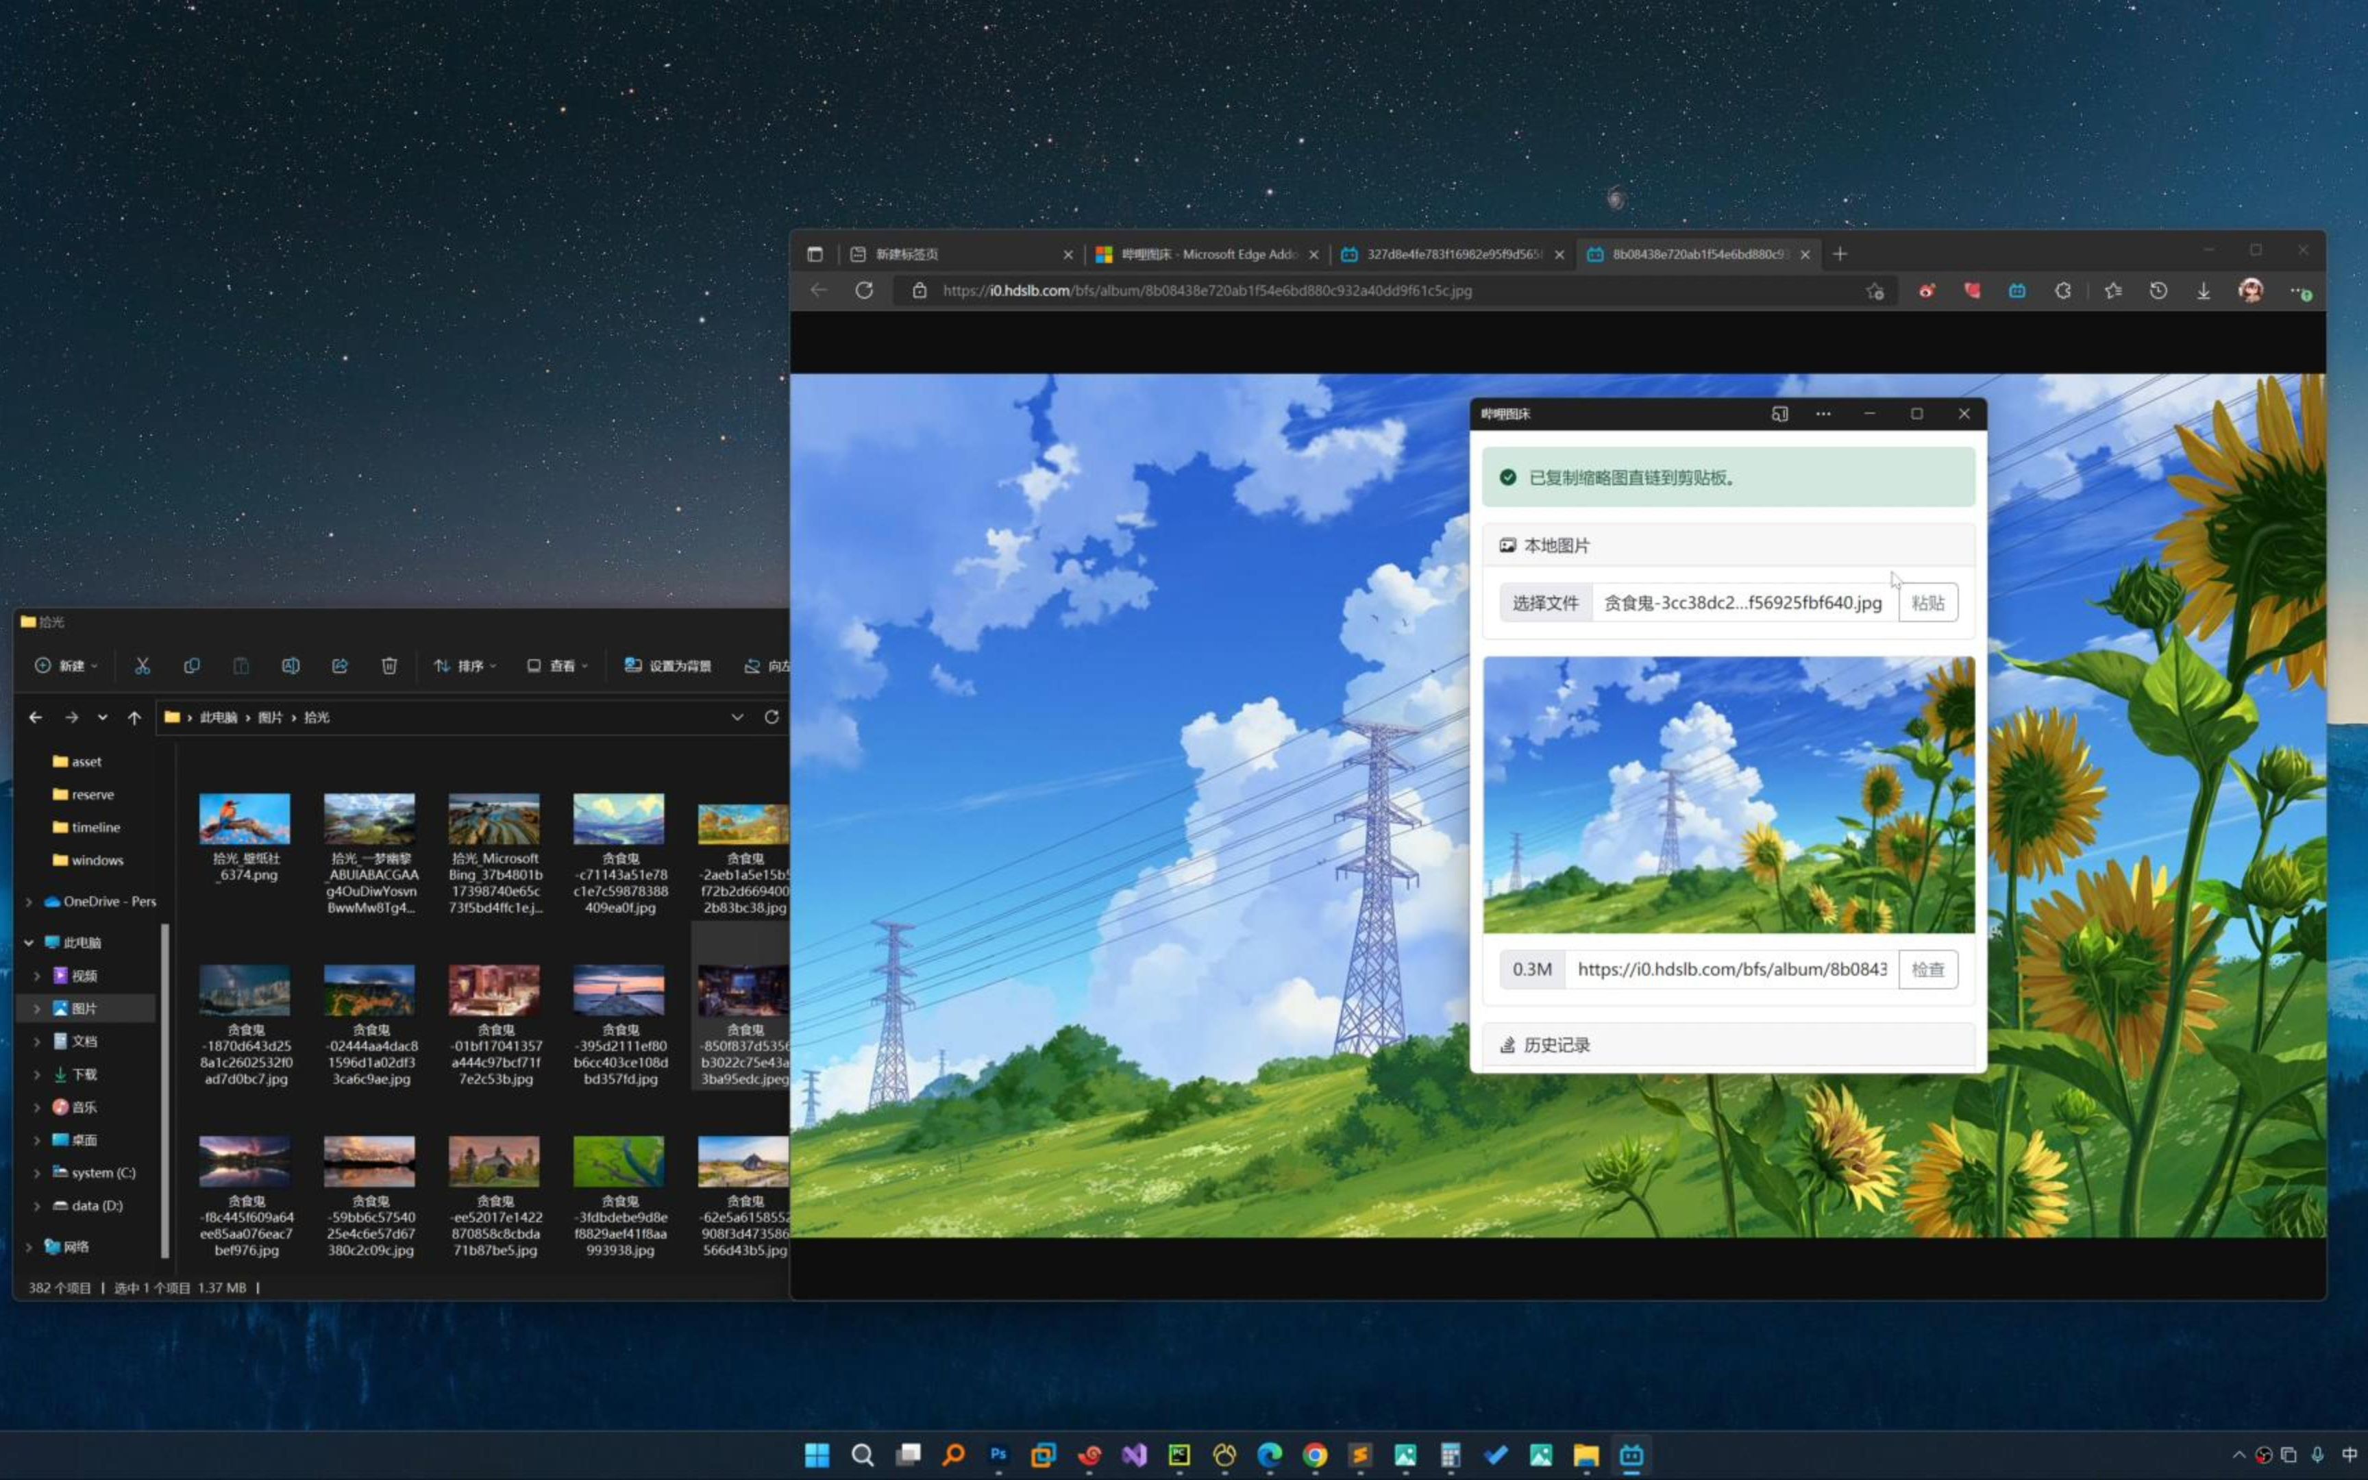Image resolution: width=2368 pixels, height=1480 pixels.
Task: Open the 查看 view dropdown
Action: point(558,665)
